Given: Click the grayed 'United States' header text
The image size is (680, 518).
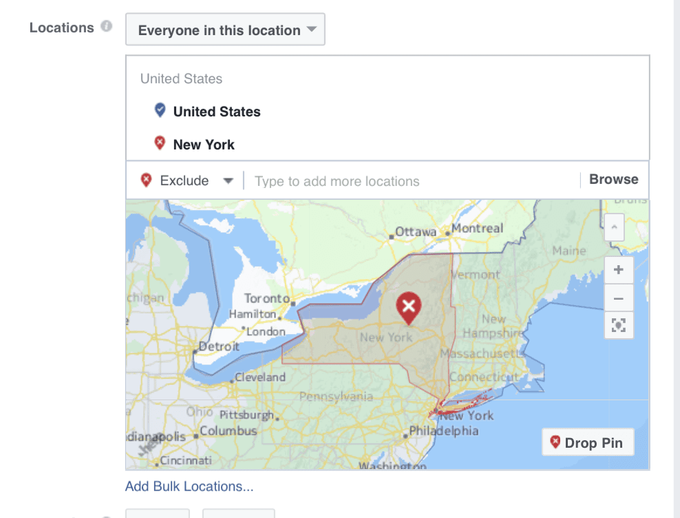Looking at the screenshot, I should pos(180,79).
